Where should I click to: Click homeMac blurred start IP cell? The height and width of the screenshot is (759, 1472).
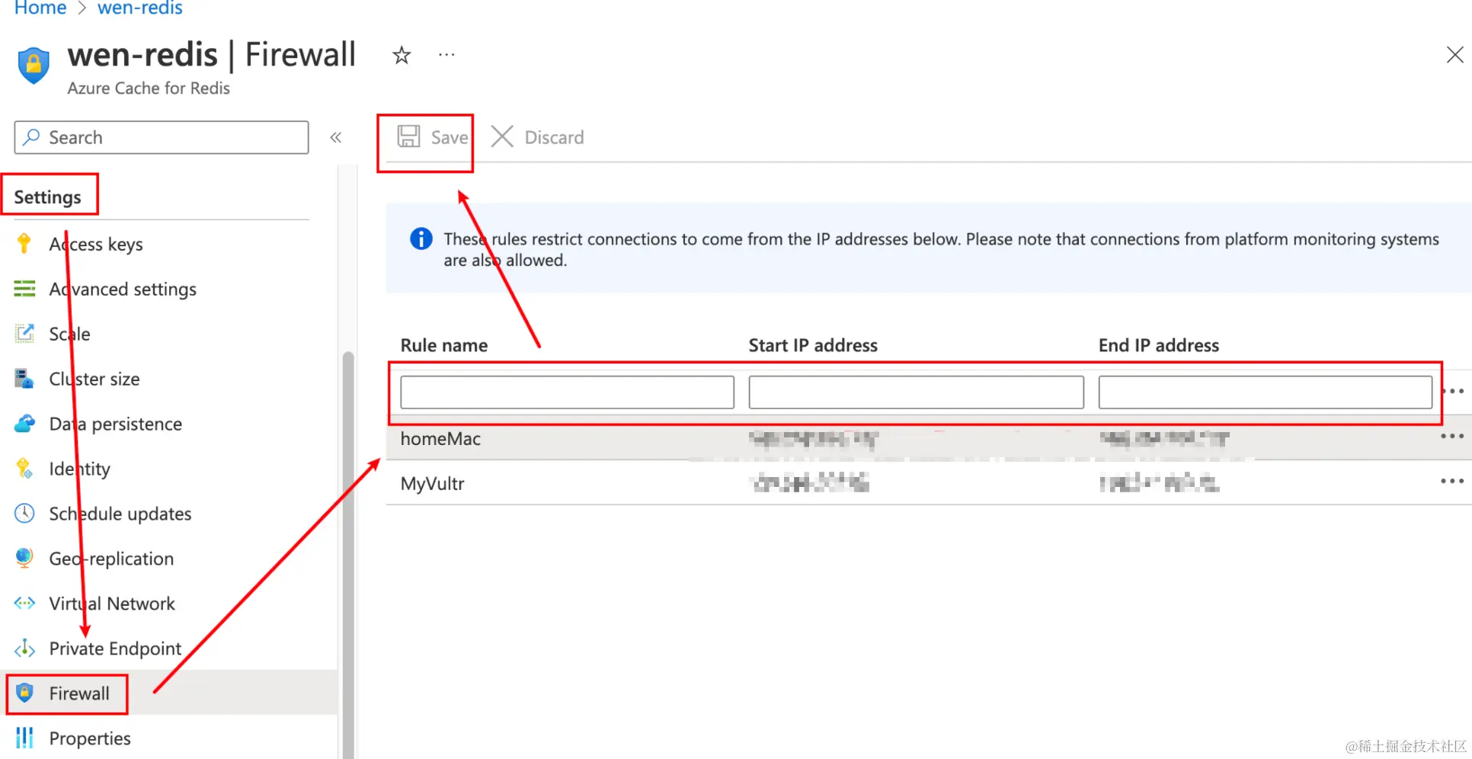[814, 438]
